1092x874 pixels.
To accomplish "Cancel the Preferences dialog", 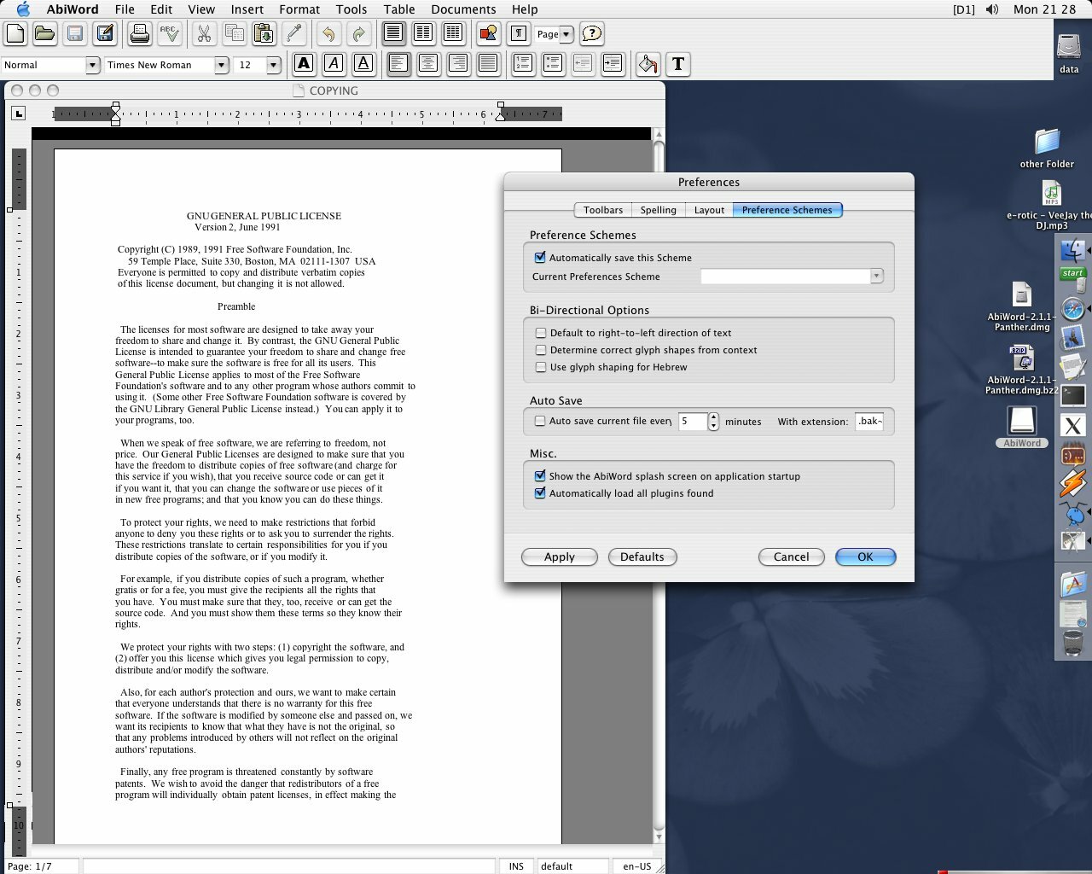I will [x=792, y=556].
